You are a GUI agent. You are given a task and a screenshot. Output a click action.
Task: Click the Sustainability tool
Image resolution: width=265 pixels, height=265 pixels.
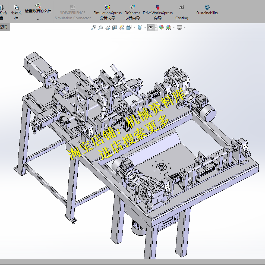pyautogui.click(x=207, y=10)
